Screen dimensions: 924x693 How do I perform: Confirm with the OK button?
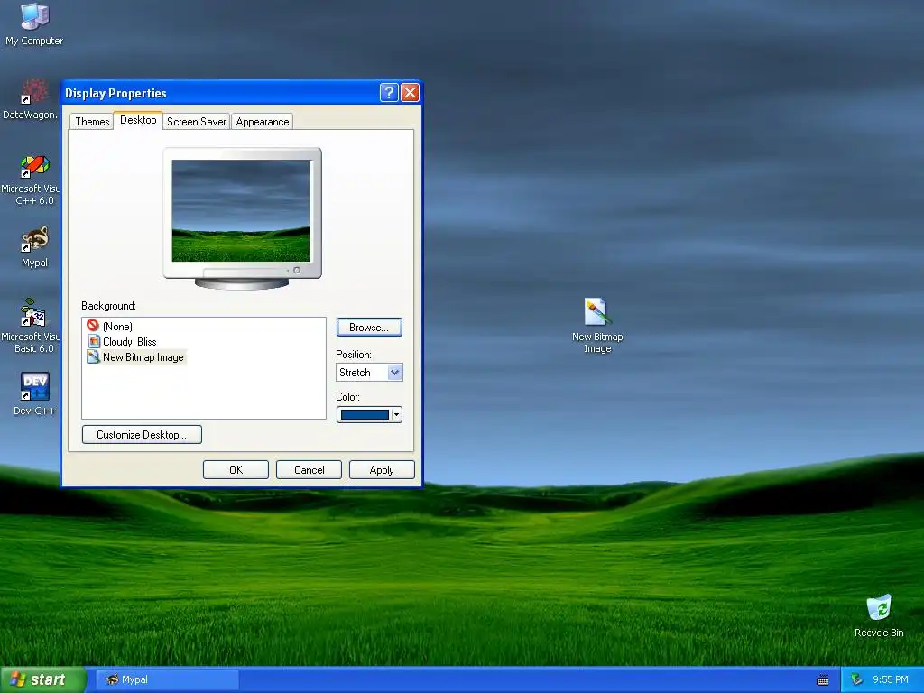[236, 469]
